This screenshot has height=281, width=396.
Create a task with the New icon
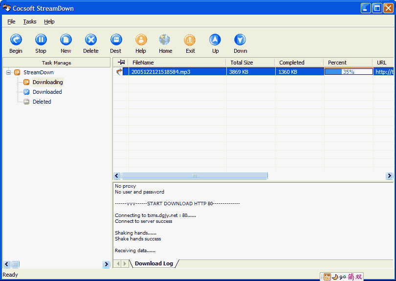[x=66, y=40]
